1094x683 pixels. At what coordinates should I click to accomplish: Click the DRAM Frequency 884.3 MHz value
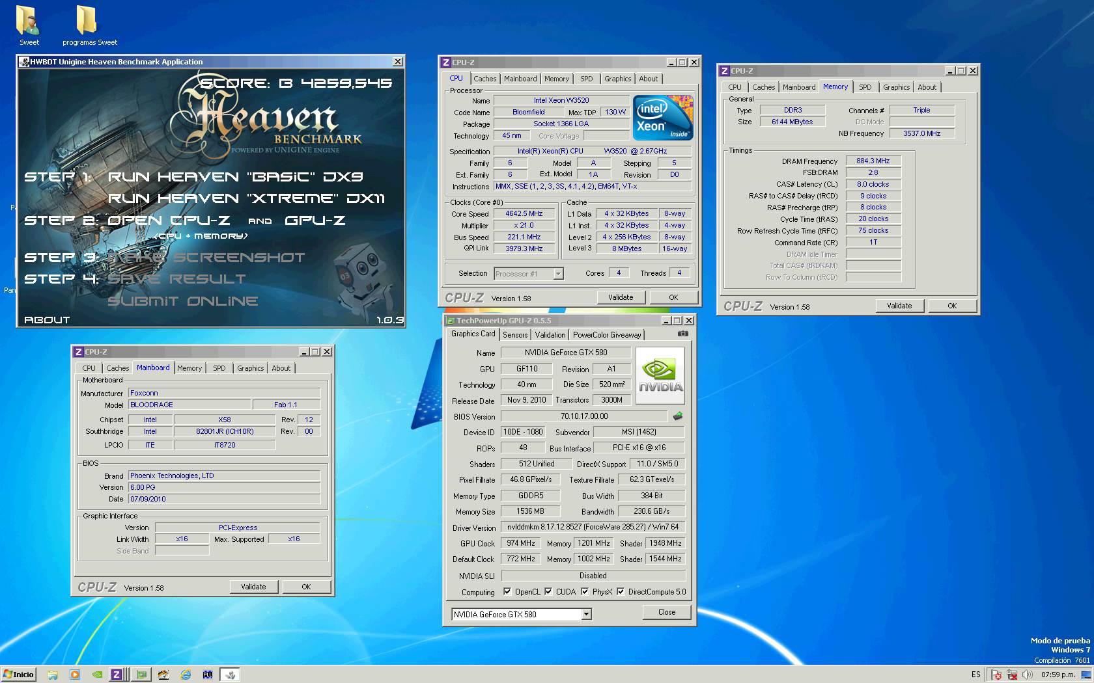point(873,161)
